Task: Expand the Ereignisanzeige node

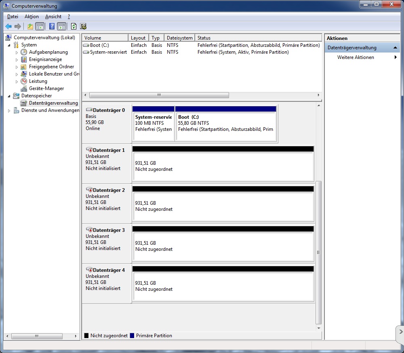Action: point(17,59)
